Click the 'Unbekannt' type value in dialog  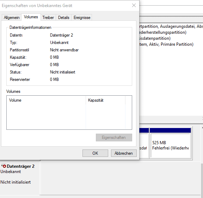point(59,43)
